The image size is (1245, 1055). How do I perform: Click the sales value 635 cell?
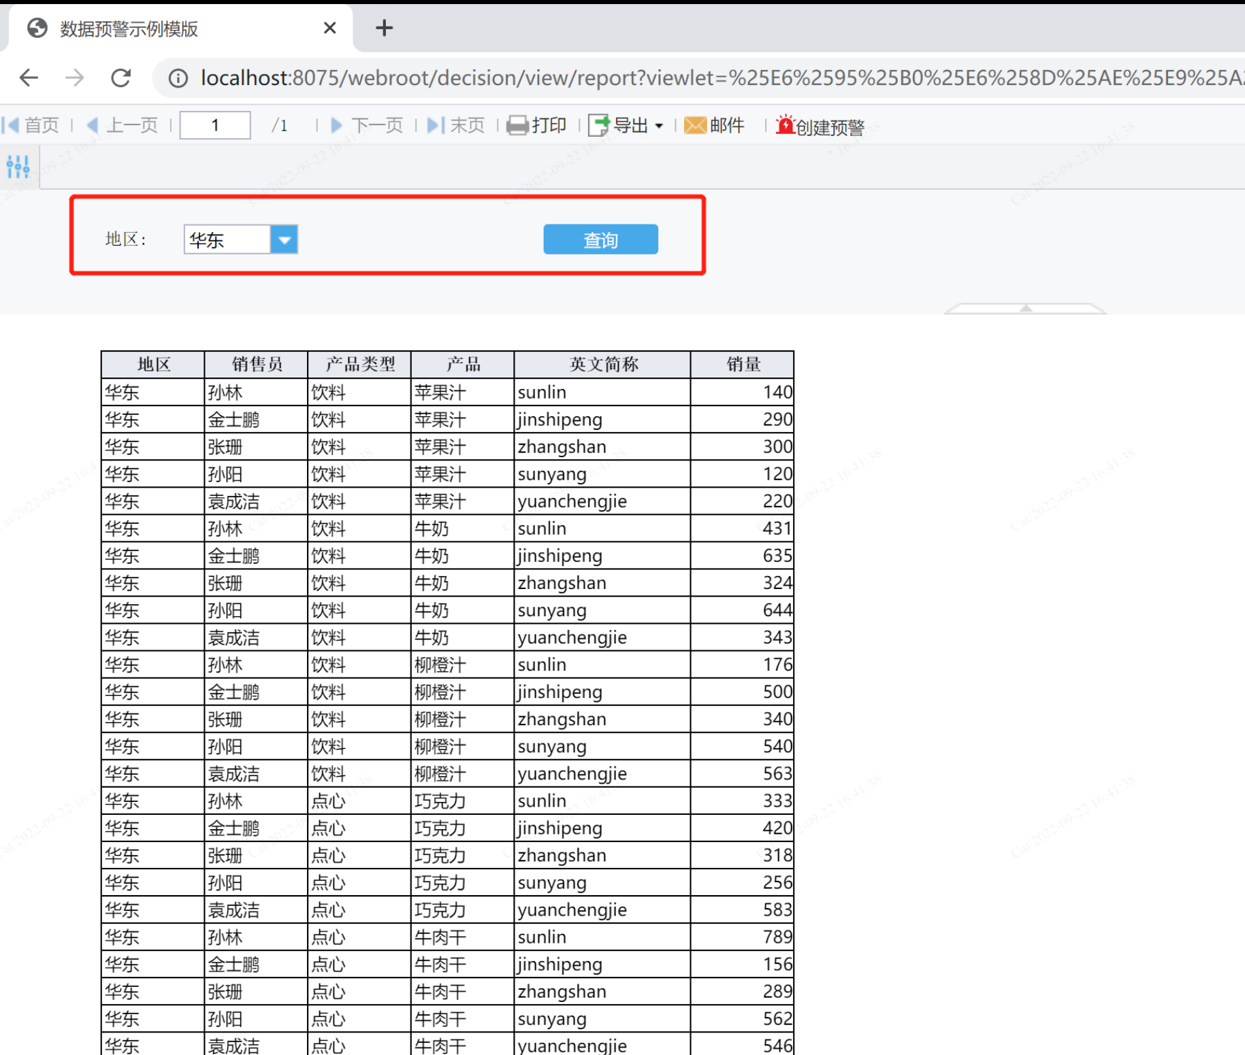743,556
